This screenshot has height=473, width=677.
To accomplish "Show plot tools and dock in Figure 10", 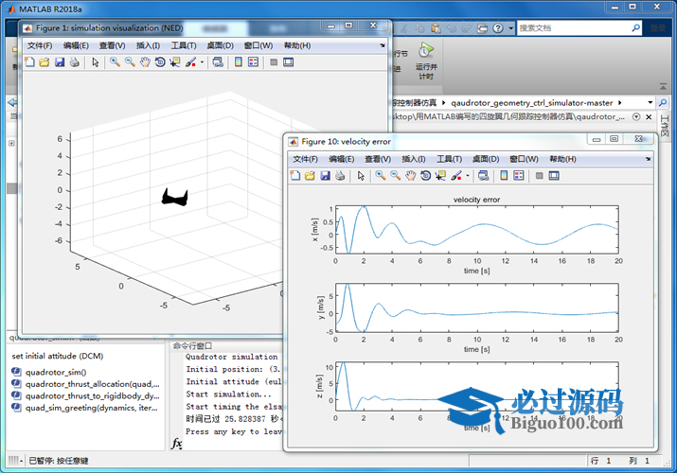I will point(554,176).
